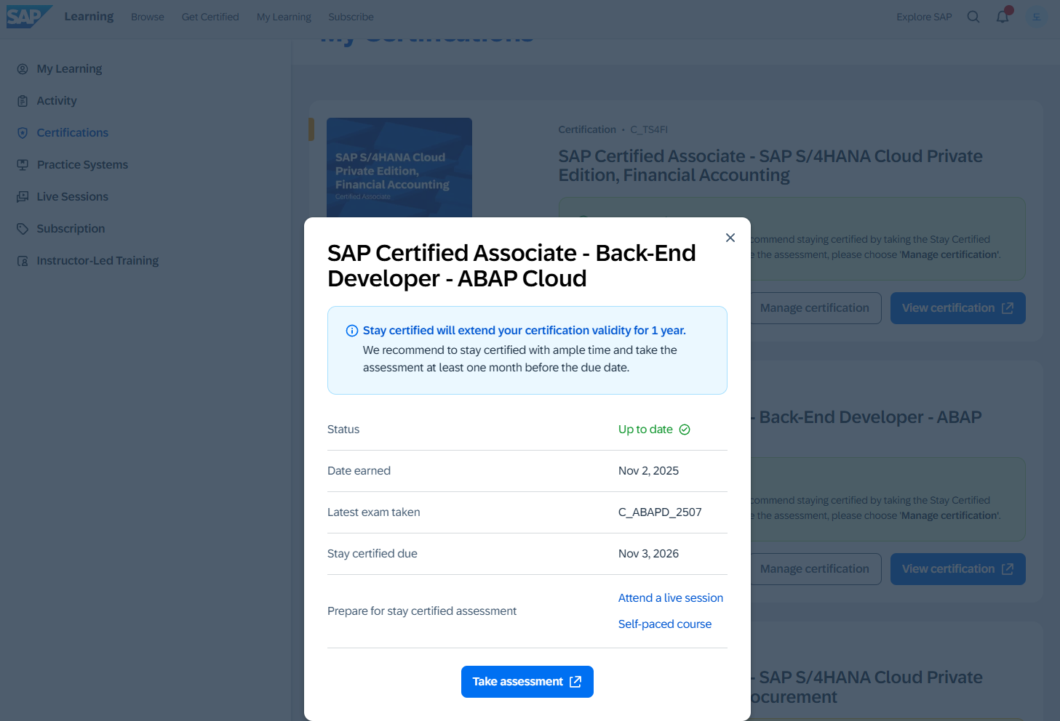Image resolution: width=1060 pixels, height=721 pixels.
Task: Click the Subscription tag icon
Action: [23, 229]
